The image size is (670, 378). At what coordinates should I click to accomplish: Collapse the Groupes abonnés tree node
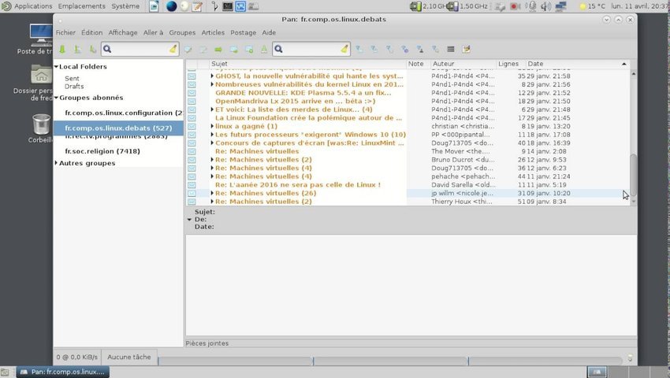tap(56, 98)
